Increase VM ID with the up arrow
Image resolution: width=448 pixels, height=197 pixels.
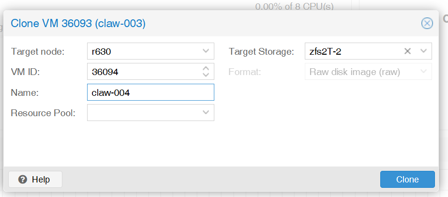pyautogui.click(x=206, y=69)
